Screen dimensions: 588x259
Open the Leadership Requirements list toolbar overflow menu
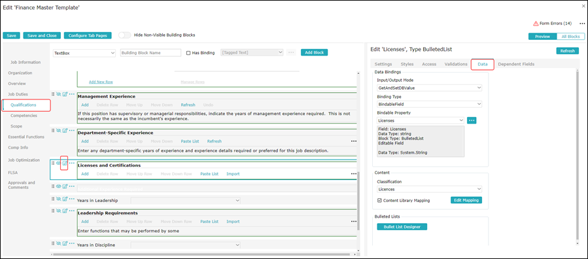click(353, 222)
